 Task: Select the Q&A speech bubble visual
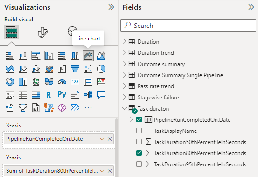pyautogui.click(x=101, y=95)
